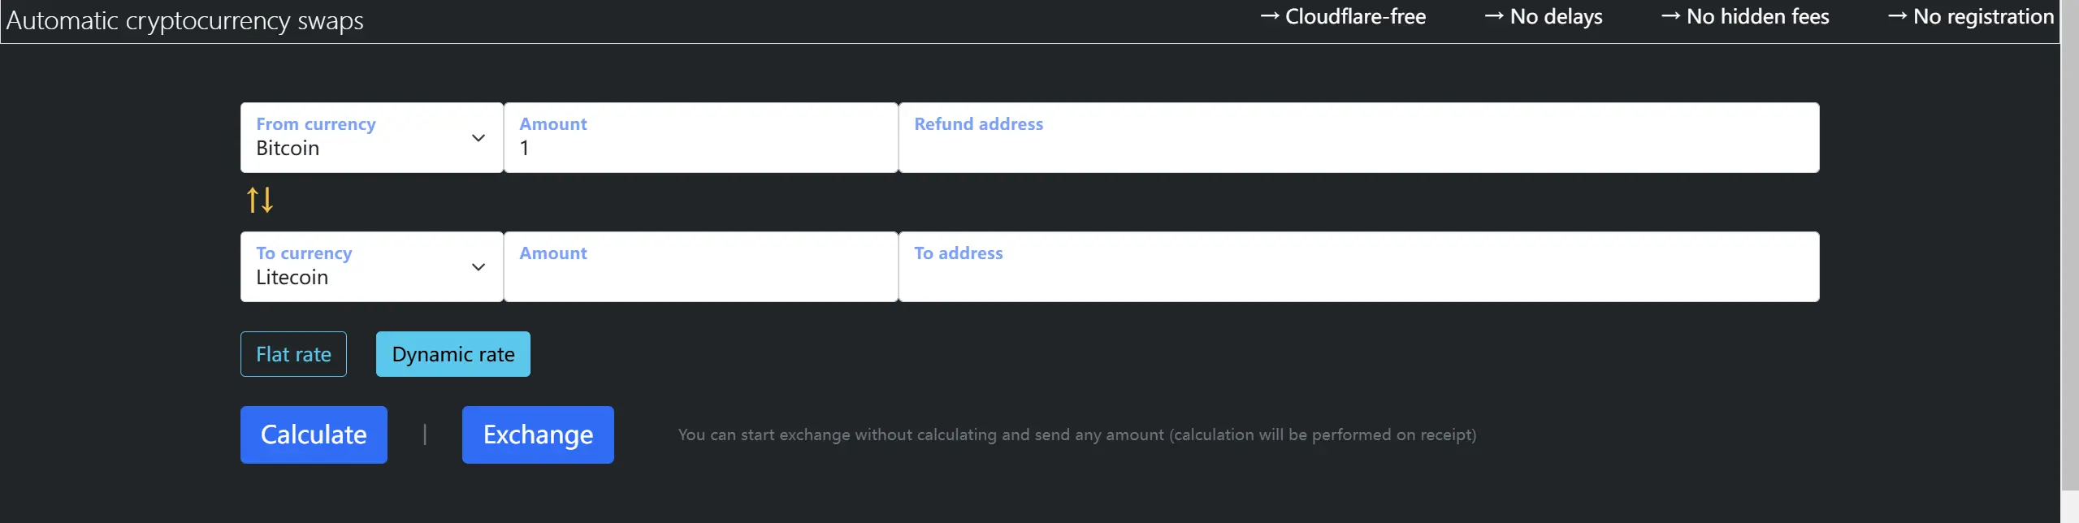Expand the To currency dropdown arrow
This screenshot has width=2079, height=523.
pyautogui.click(x=479, y=267)
